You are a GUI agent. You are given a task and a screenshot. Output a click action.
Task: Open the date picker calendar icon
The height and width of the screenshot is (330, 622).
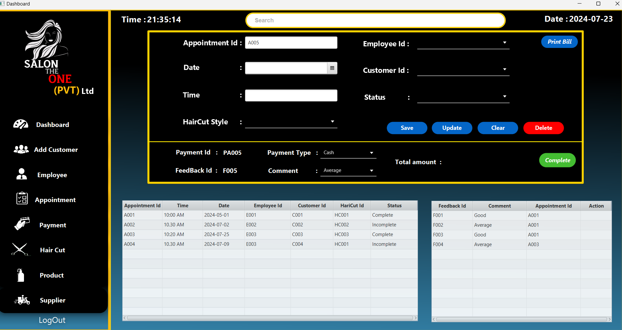[332, 68]
